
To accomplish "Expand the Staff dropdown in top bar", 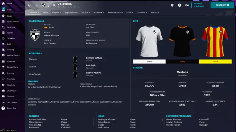I will (130, 13).
